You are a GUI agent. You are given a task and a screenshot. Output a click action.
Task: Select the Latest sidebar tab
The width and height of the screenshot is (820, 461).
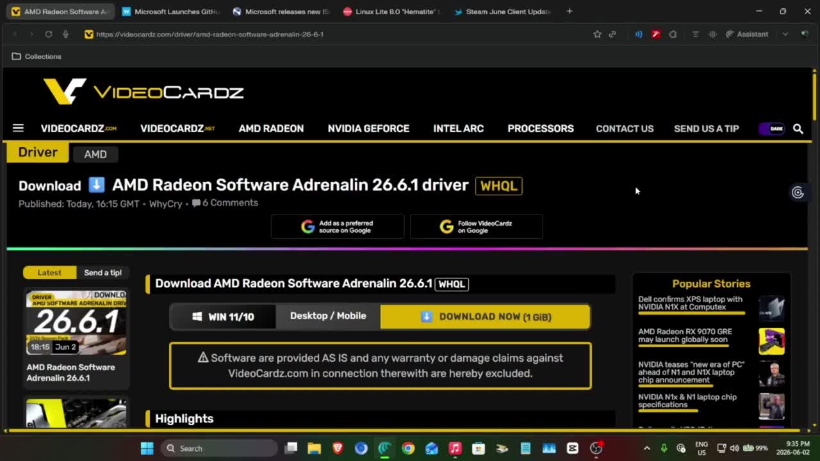[x=49, y=273]
